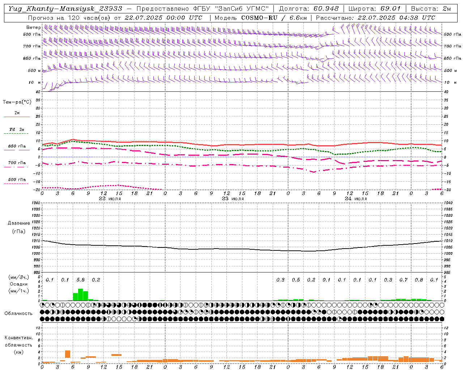Click the 'Ветер' wind panel label
Screen dimensions: 463x370
[33, 27]
